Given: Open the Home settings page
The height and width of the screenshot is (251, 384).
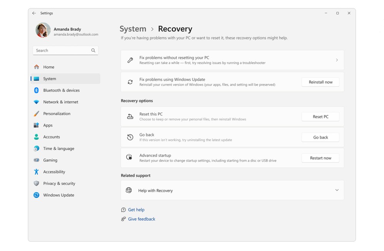Looking at the screenshot, I should 65,67.
